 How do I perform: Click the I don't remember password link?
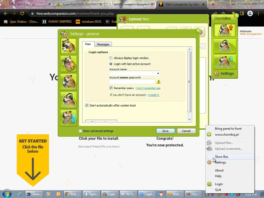(148, 88)
